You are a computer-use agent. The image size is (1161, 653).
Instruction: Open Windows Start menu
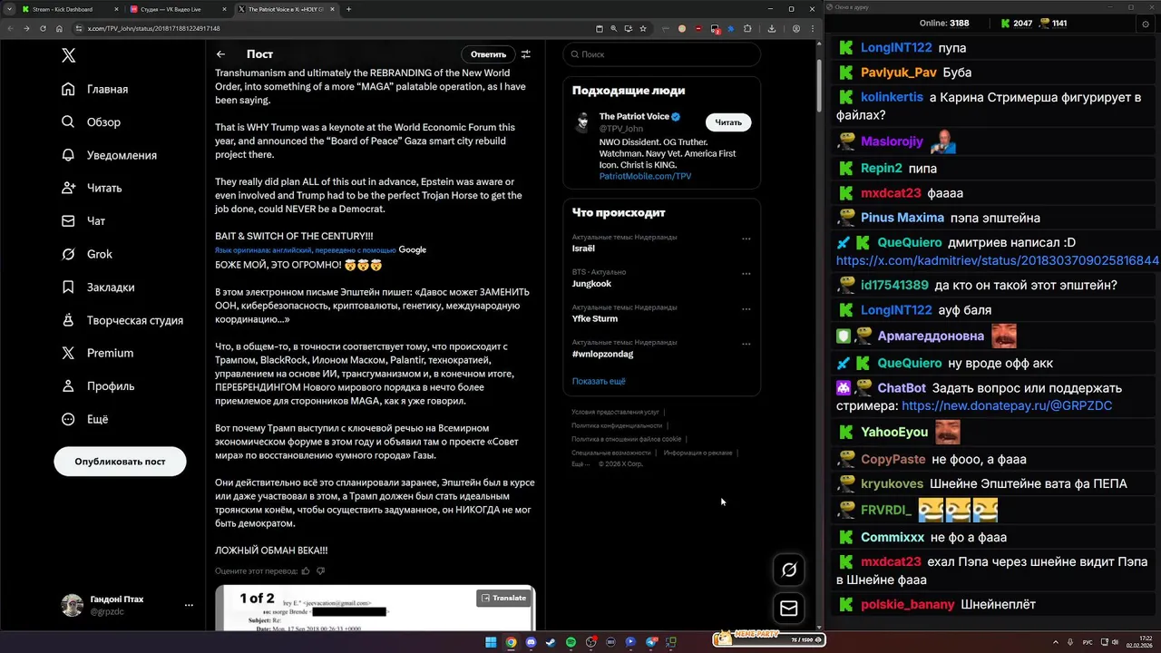pos(491,642)
